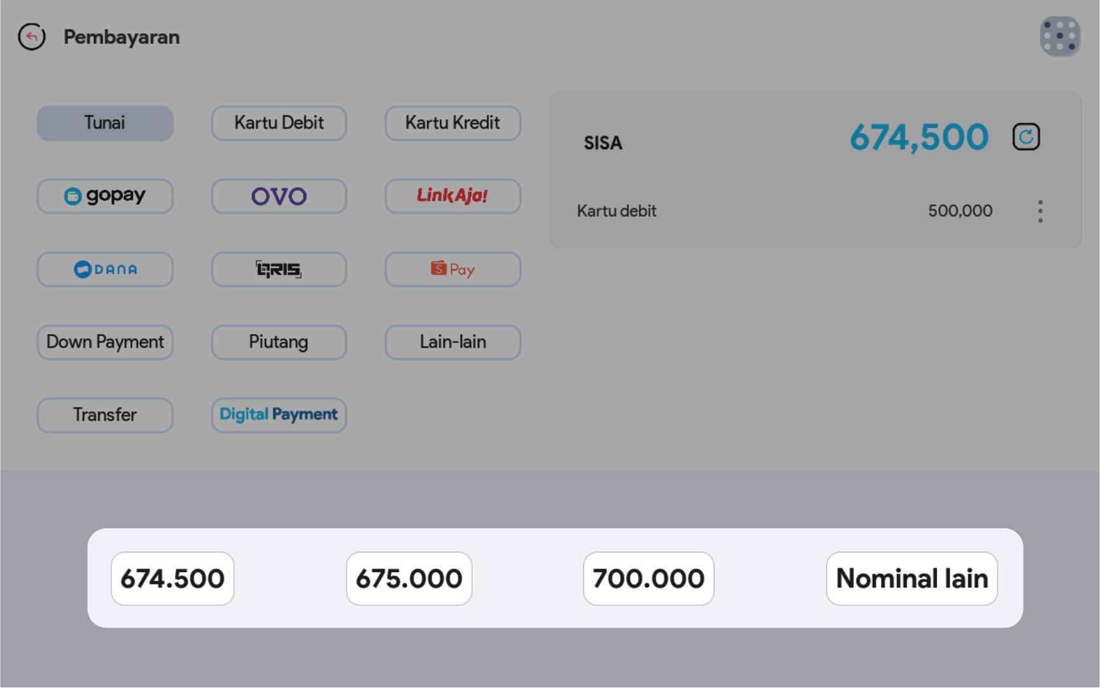Go back using the back arrow icon
The width and height of the screenshot is (1100, 688).
click(32, 37)
